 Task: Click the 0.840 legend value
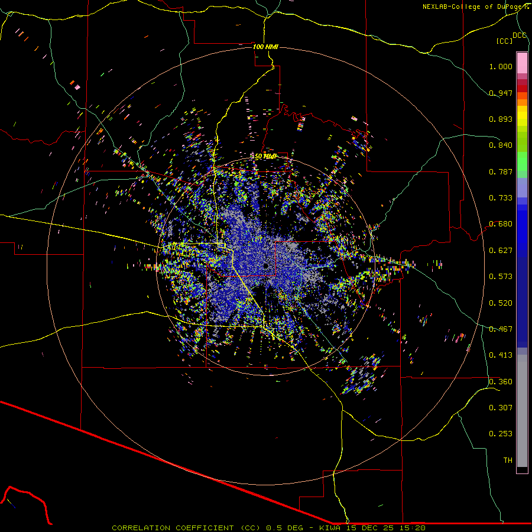pos(501,145)
